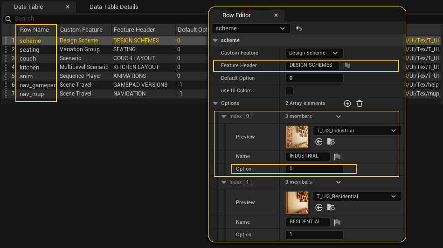This screenshot has width=443, height=248.
Task: Collapse the Options array section
Action: (x=215, y=103)
